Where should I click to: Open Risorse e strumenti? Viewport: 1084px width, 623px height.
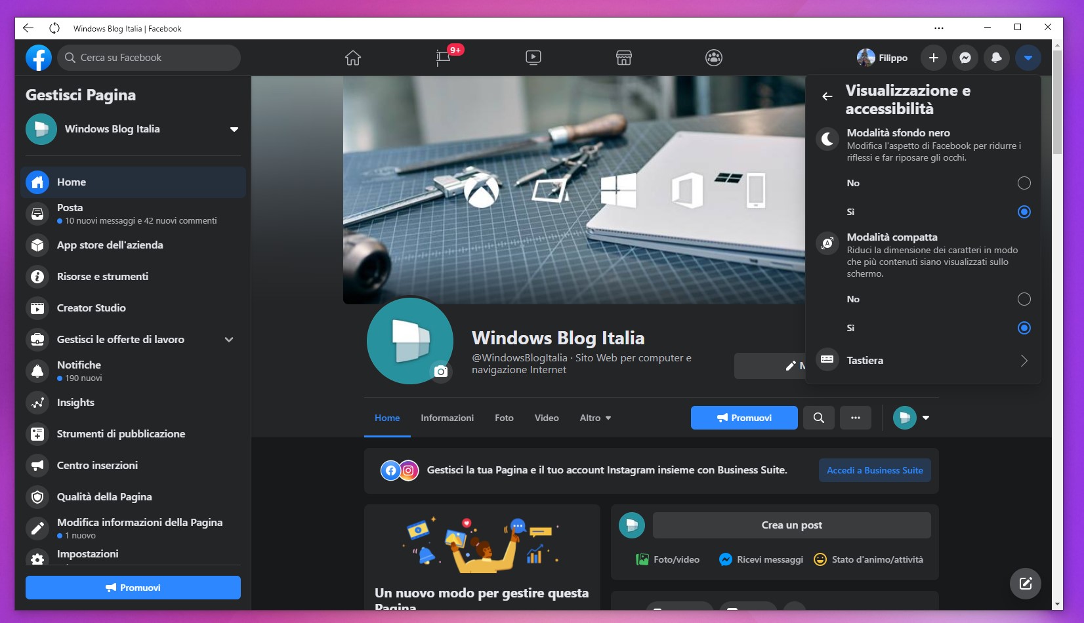pos(133,277)
